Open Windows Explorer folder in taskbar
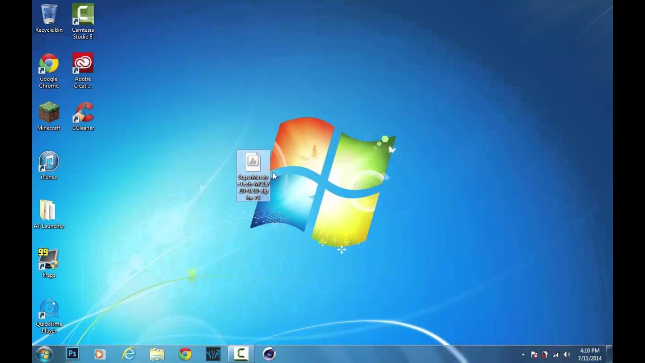Image resolution: width=645 pixels, height=363 pixels. [x=157, y=354]
